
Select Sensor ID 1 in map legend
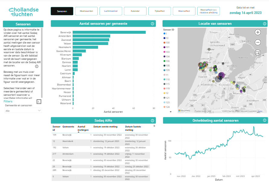pos(165,34)
